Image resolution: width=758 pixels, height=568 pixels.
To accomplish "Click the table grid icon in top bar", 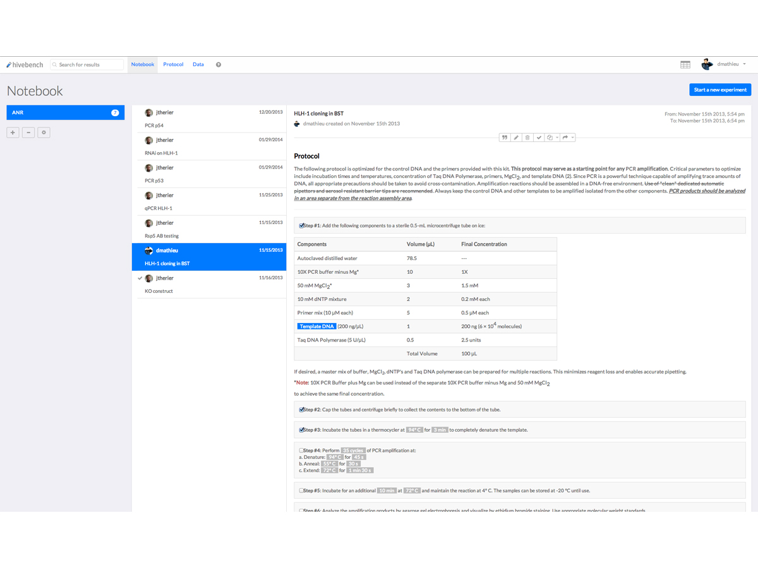I will [x=685, y=64].
